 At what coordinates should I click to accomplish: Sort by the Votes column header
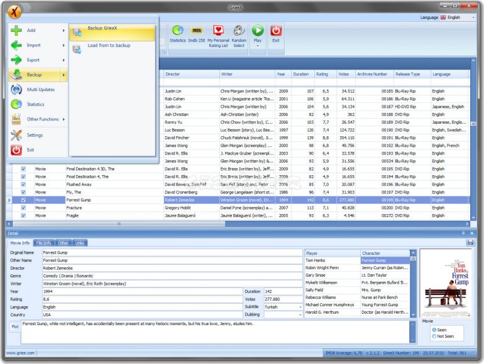pyautogui.click(x=346, y=74)
